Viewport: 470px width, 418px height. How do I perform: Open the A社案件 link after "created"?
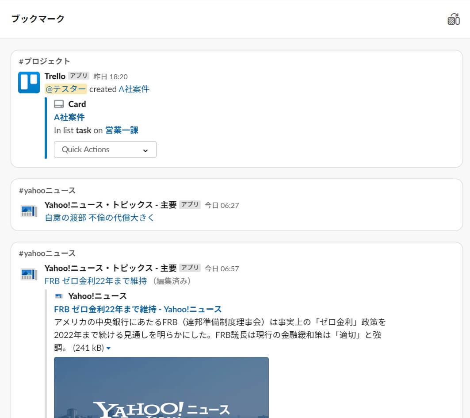[134, 89]
